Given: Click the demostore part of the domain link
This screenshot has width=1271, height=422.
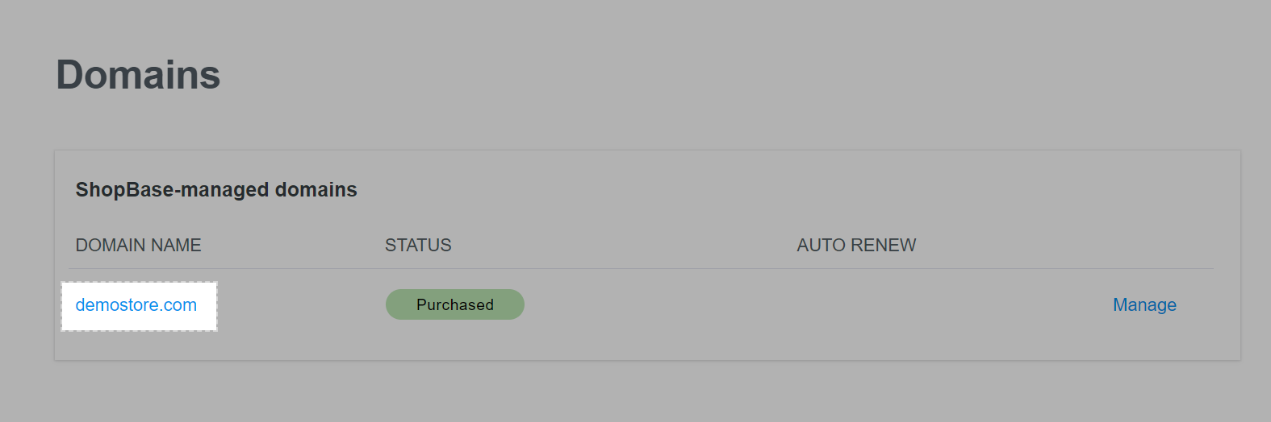Looking at the screenshot, I should [x=116, y=305].
